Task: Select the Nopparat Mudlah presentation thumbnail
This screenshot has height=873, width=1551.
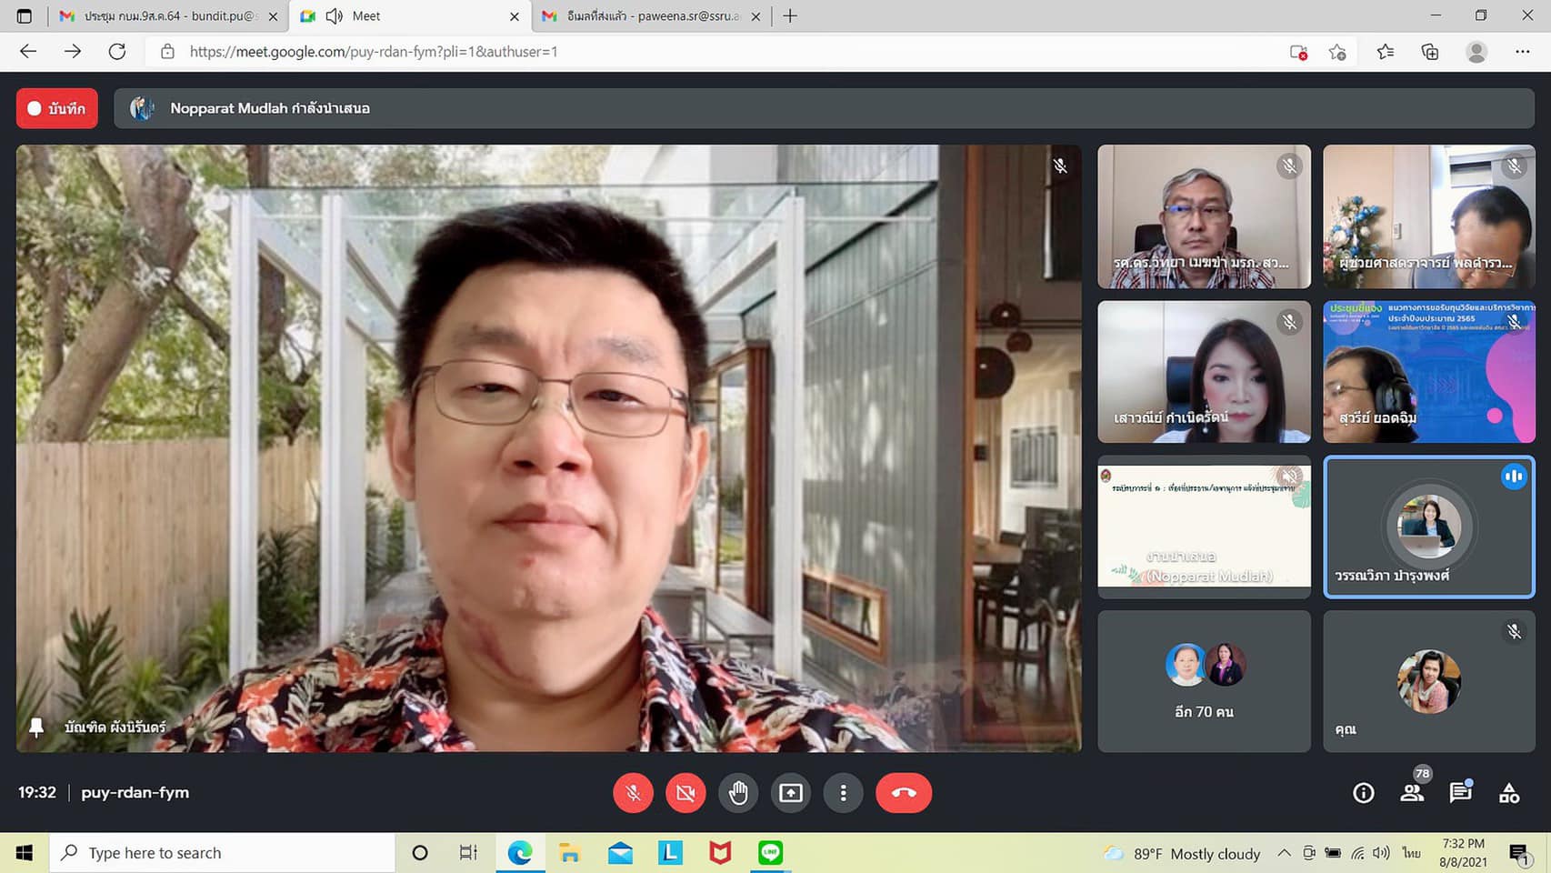Action: click(1204, 527)
